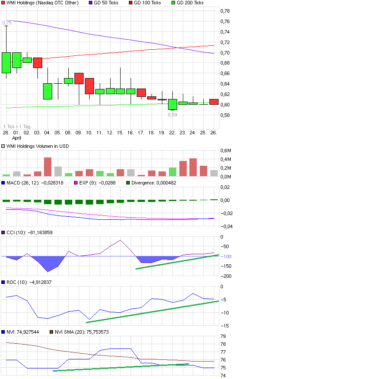This screenshot has width=377, height=379.
Task: Click the 0,4M volume axis label
Action: [x=226, y=159]
